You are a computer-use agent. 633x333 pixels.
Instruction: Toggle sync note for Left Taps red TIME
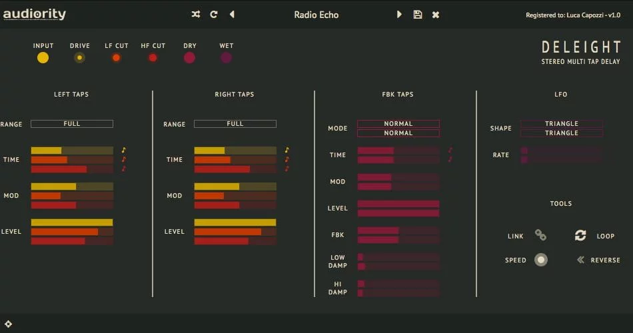pyautogui.click(x=123, y=168)
